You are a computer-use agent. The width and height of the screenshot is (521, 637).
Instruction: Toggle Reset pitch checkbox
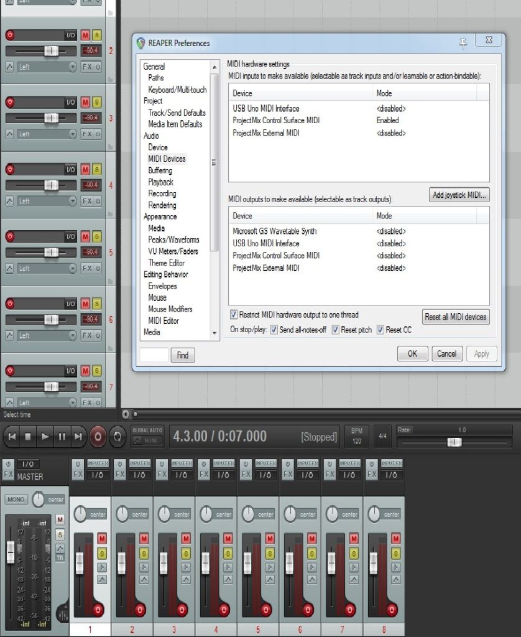[x=336, y=330]
